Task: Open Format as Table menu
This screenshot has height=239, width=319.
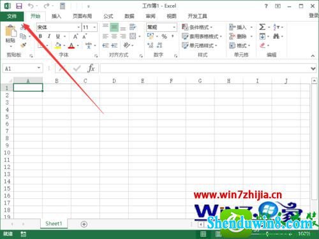Action: [x=202, y=36]
